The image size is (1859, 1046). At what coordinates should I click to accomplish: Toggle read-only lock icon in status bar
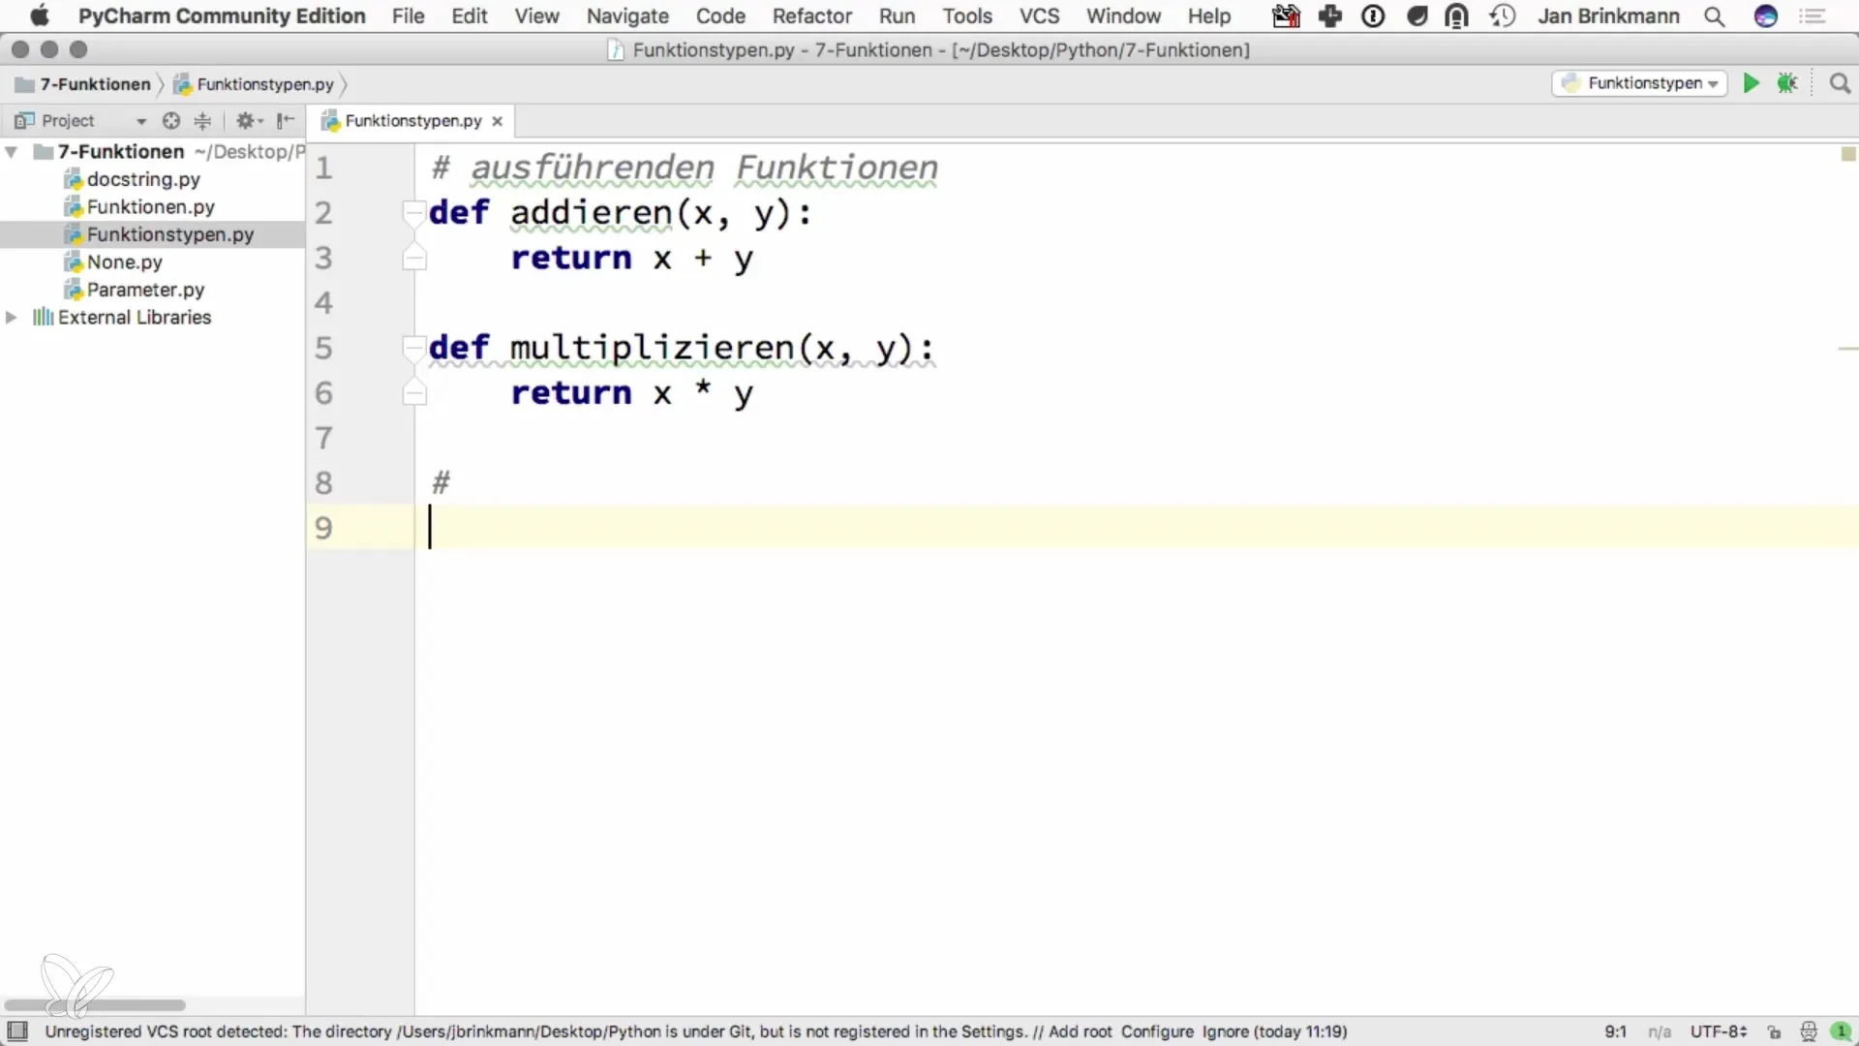coord(1774,1031)
